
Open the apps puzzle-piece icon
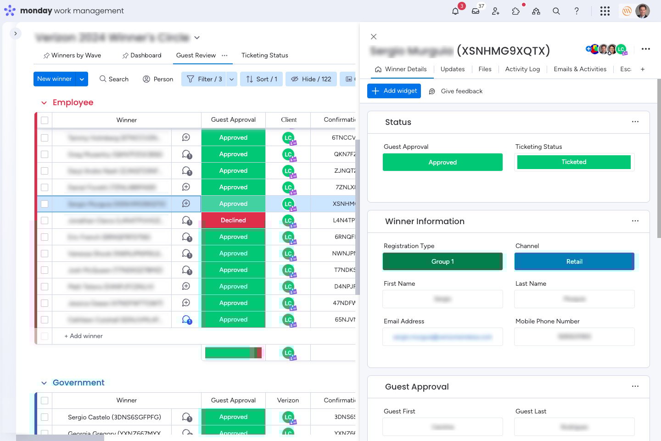coord(516,11)
